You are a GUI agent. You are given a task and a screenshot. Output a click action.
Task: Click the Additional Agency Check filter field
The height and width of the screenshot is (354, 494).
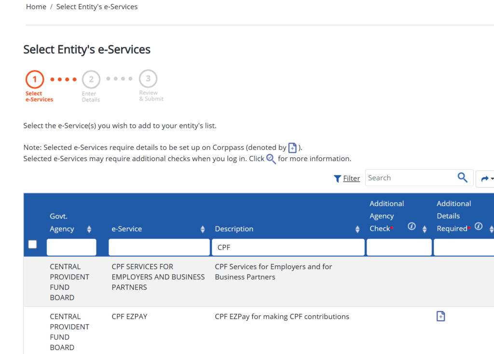pos(399,247)
